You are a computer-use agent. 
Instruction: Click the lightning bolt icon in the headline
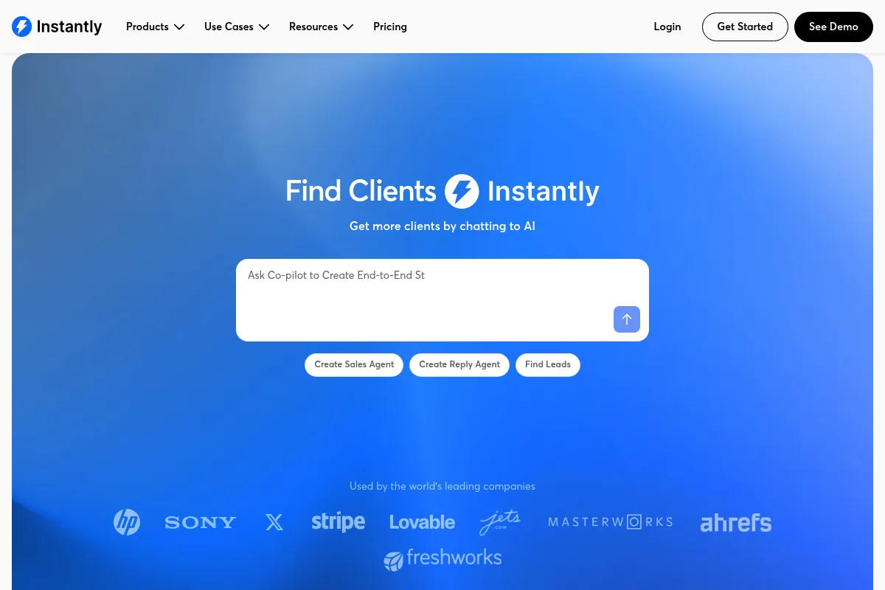462,192
